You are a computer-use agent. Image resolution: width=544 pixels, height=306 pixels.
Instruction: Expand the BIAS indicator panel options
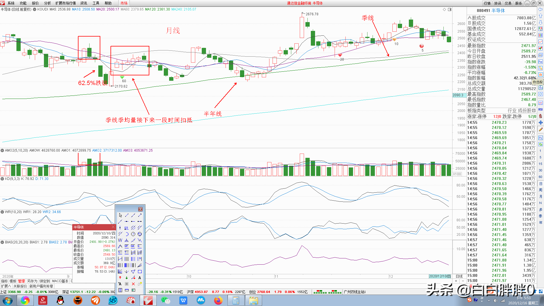coord(2,242)
